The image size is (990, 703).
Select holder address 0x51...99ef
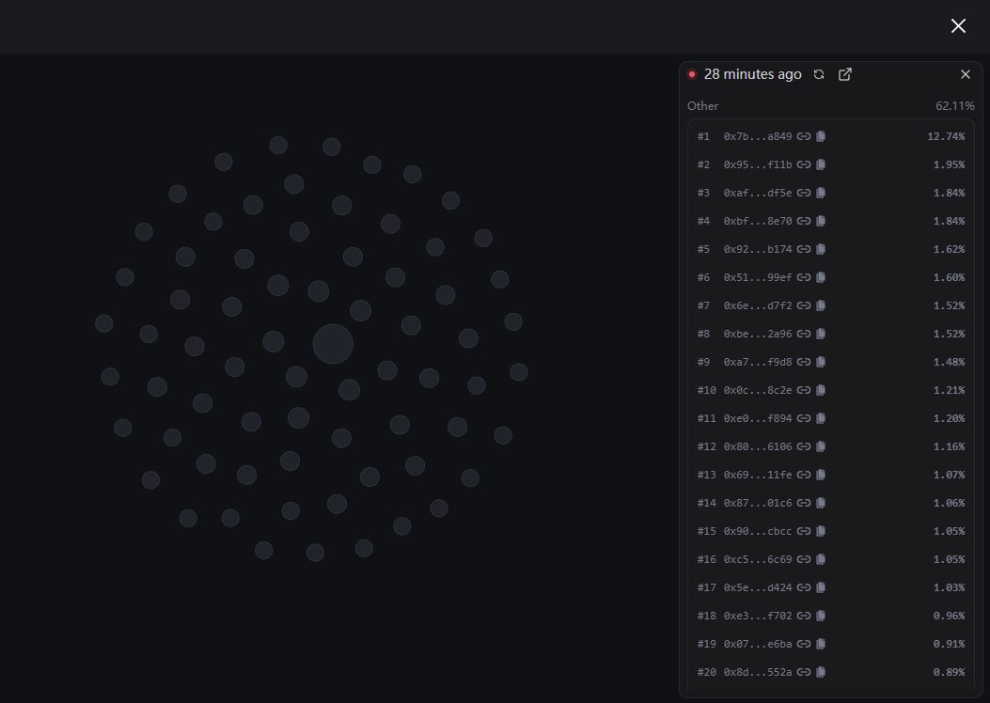(x=758, y=277)
